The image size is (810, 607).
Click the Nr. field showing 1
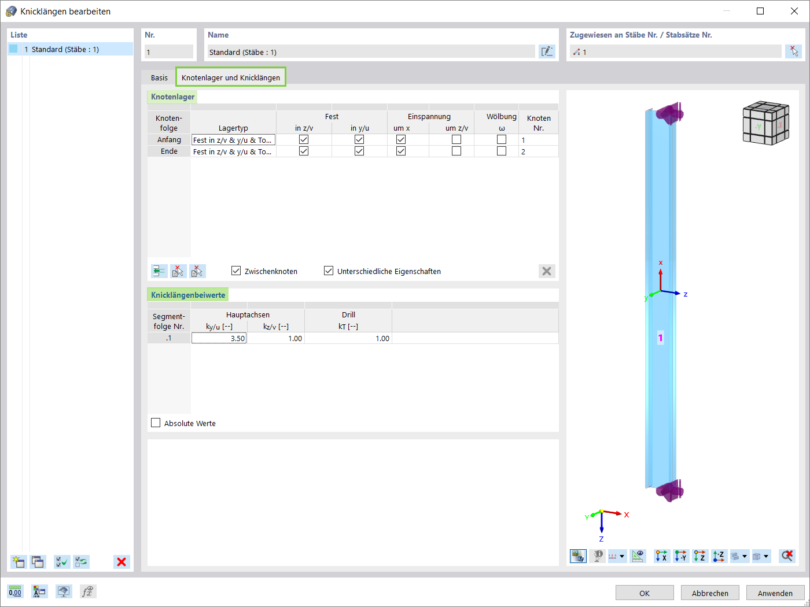click(169, 52)
